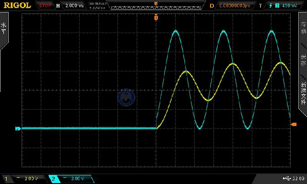Open the left 水平 side tab

[x=4, y=29]
